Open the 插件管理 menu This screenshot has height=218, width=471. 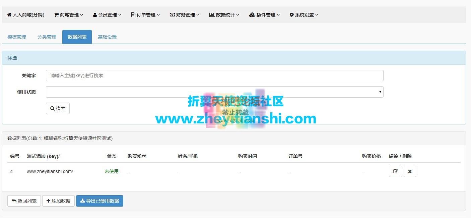(264, 15)
